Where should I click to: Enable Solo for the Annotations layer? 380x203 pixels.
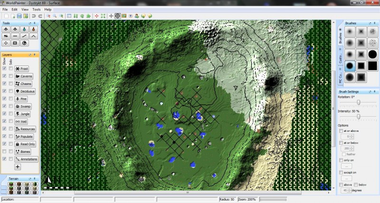tap(10, 159)
